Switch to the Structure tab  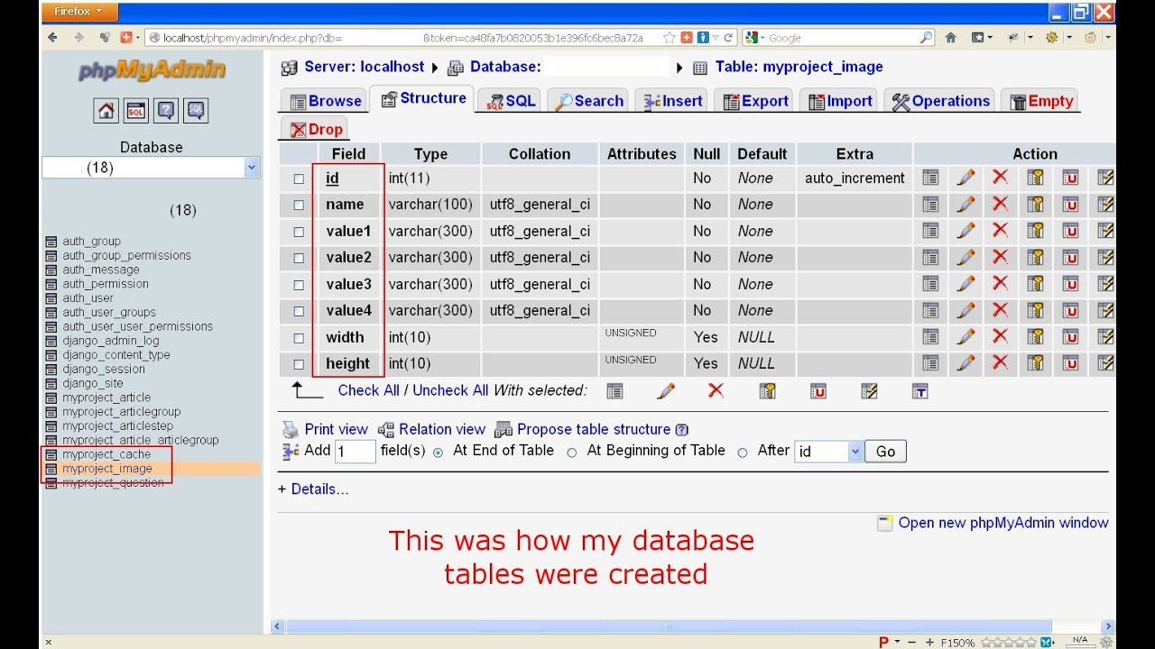(x=424, y=98)
